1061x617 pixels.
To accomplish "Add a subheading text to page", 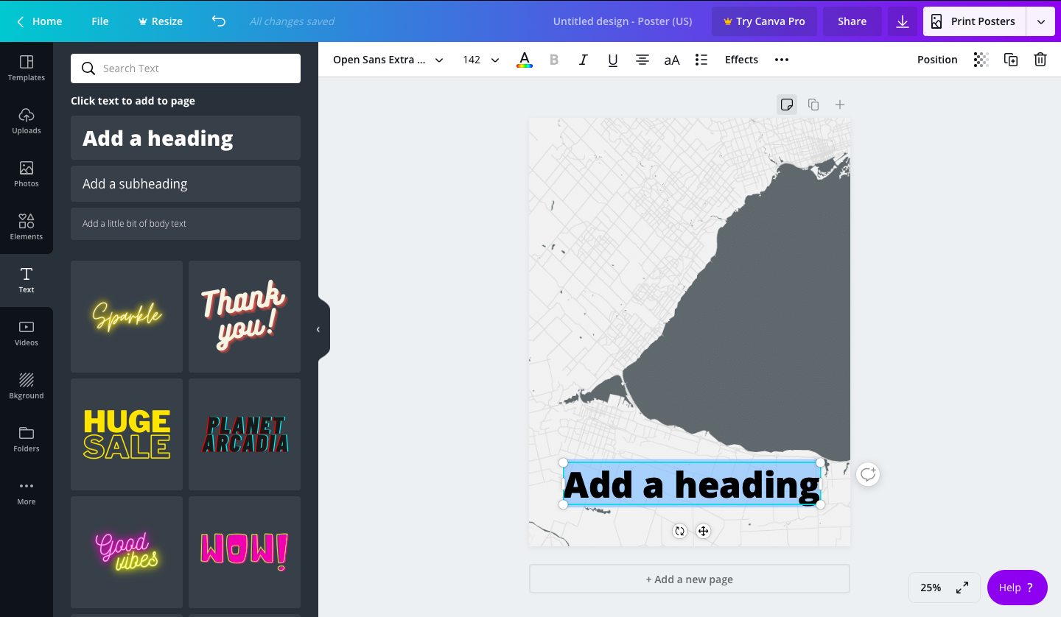I will pyautogui.click(x=186, y=183).
